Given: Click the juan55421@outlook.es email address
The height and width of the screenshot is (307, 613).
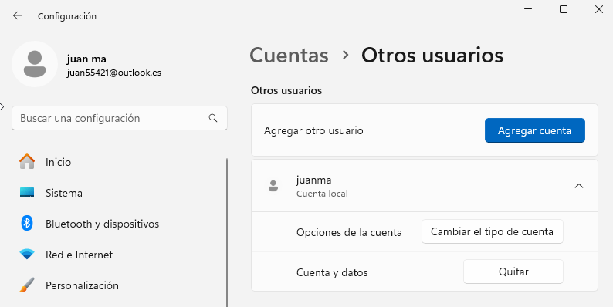Looking at the screenshot, I should coord(114,73).
